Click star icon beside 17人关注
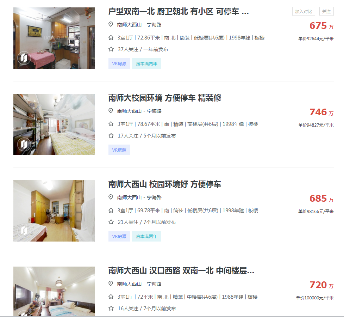The height and width of the screenshot is (317, 344). [x=111, y=135]
